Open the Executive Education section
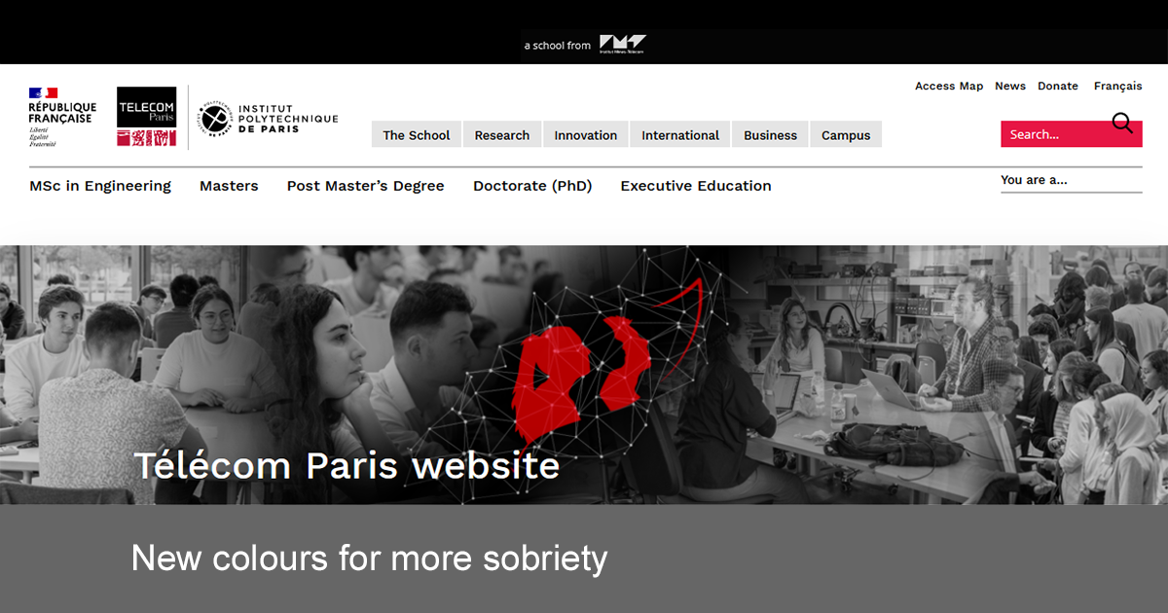Viewport: 1168px width, 613px height. (x=696, y=186)
